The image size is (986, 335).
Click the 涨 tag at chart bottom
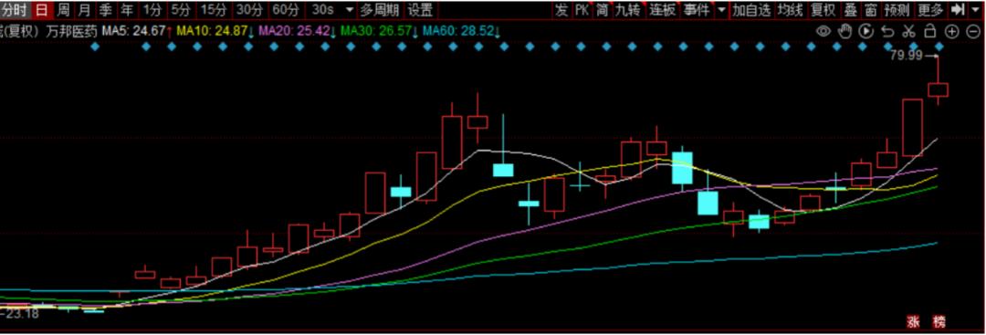coord(913,322)
